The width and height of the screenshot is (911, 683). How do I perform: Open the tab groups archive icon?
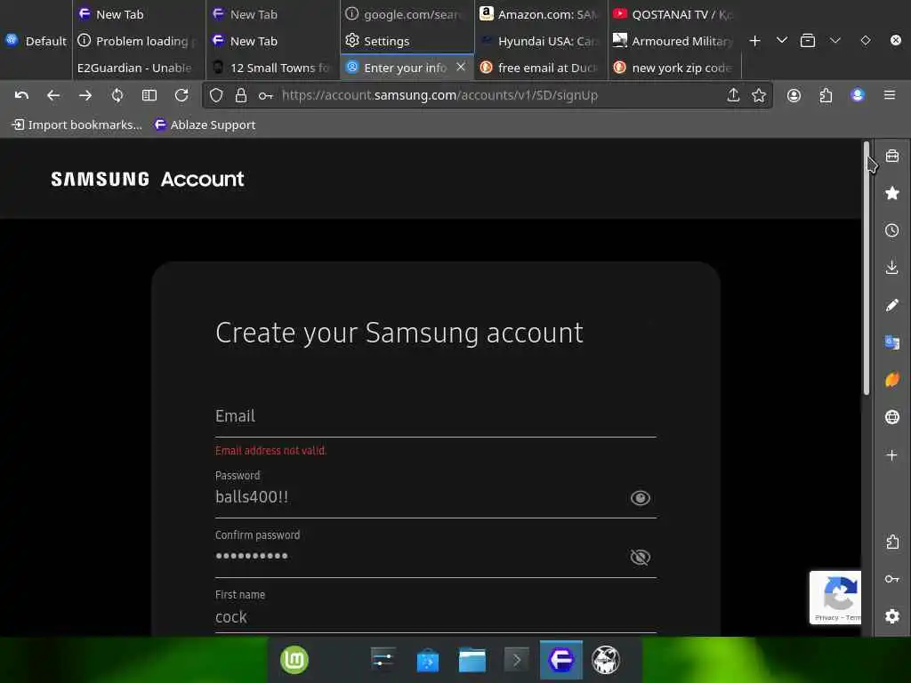coord(808,41)
